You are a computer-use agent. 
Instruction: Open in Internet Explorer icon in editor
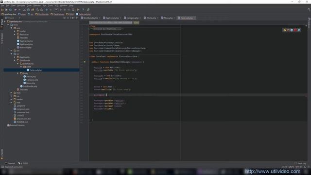click(x=299, y=30)
